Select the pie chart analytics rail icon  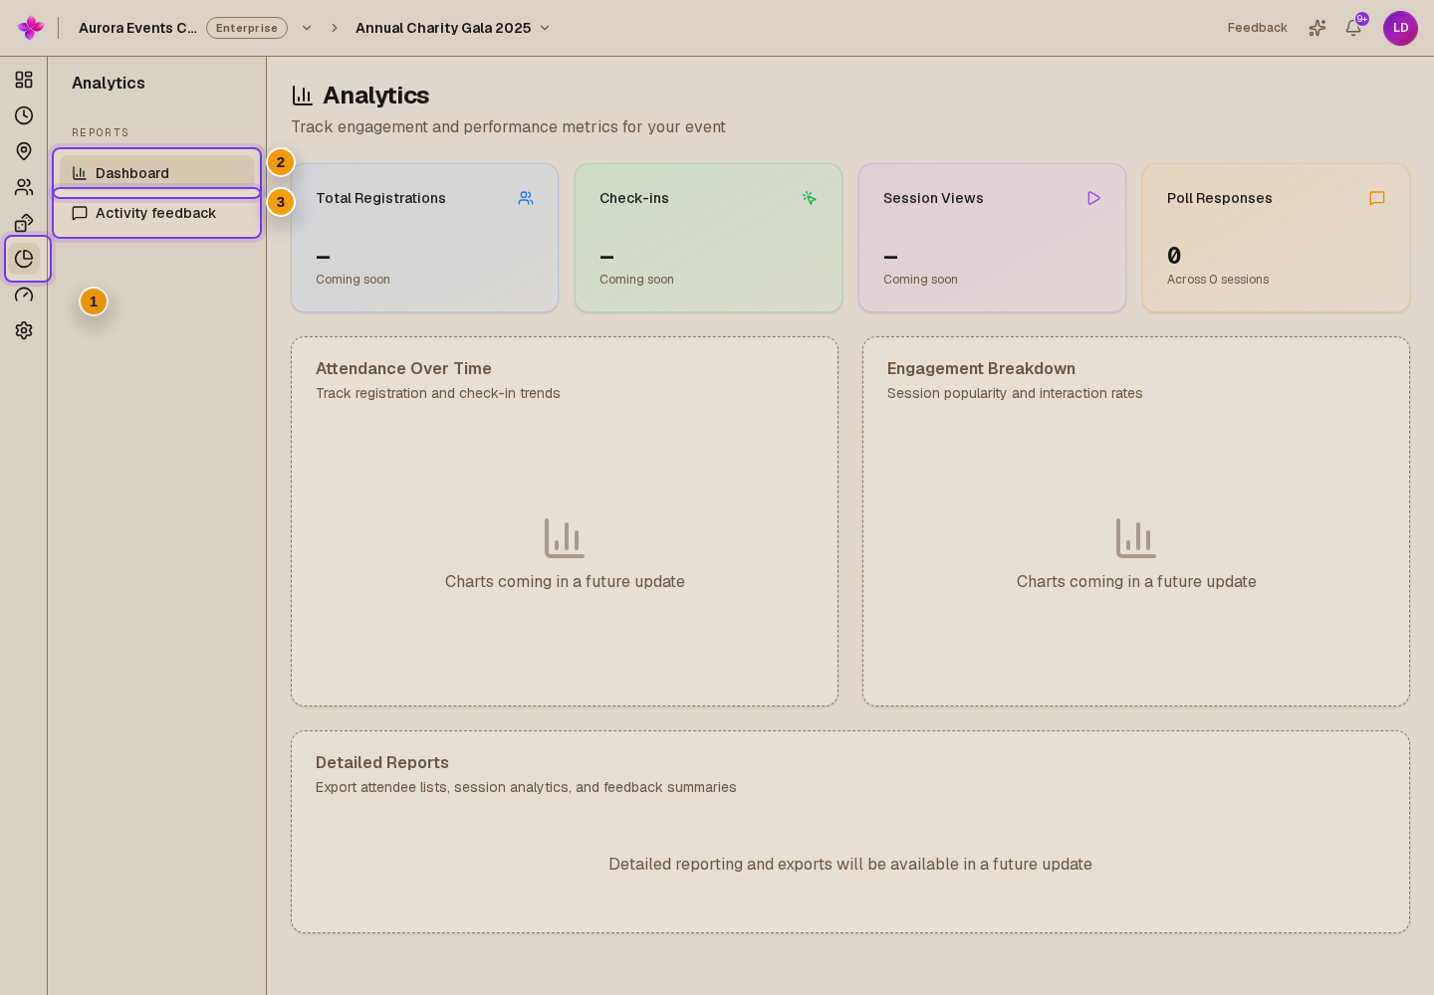pos(24,259)
